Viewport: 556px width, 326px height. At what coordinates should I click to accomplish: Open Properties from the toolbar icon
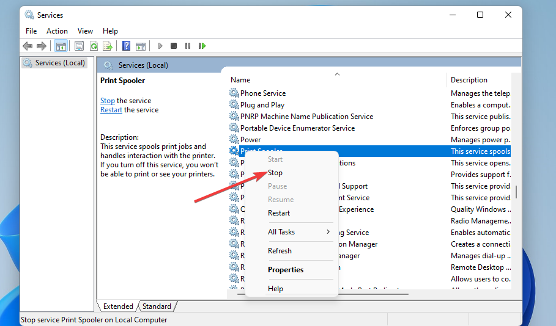point(79,46)
